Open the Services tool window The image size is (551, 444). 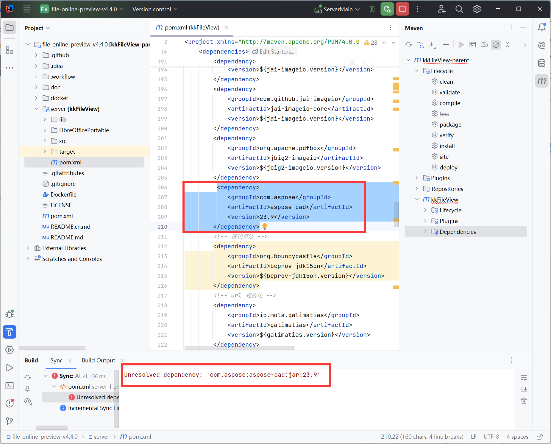10,350
